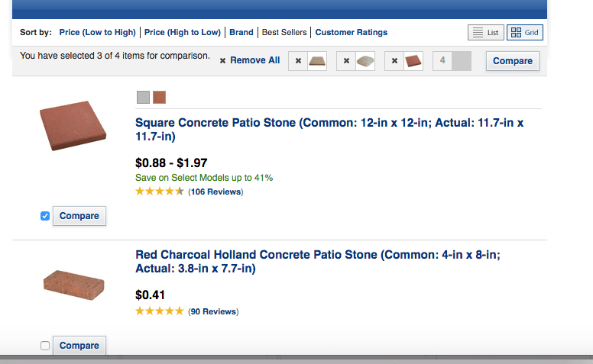View the 106 Reviews
The image size is (593, 364).
[215, 192]
